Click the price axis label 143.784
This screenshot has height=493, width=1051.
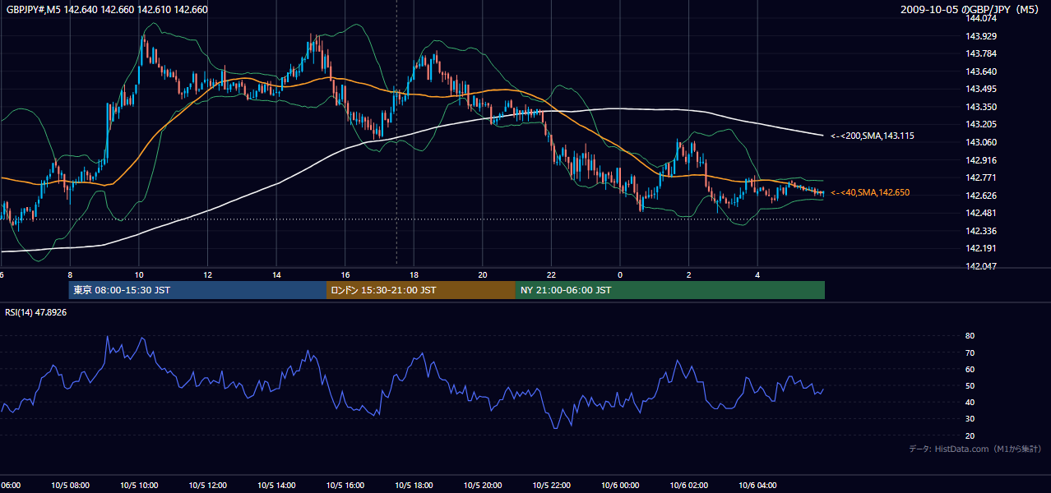pyautogui.click(x=983, y=53)
